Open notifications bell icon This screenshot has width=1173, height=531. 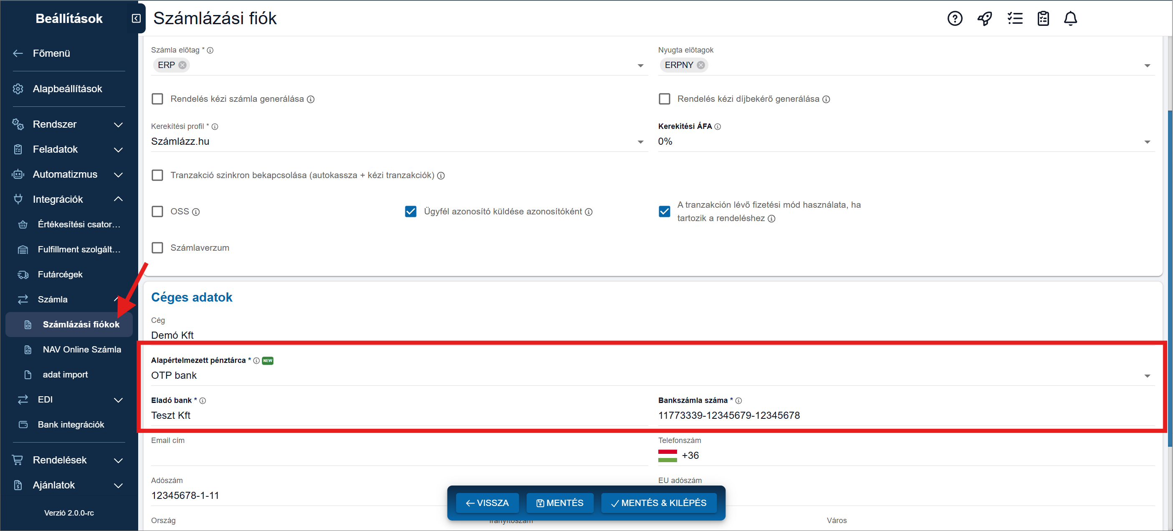pos(1070,19)
